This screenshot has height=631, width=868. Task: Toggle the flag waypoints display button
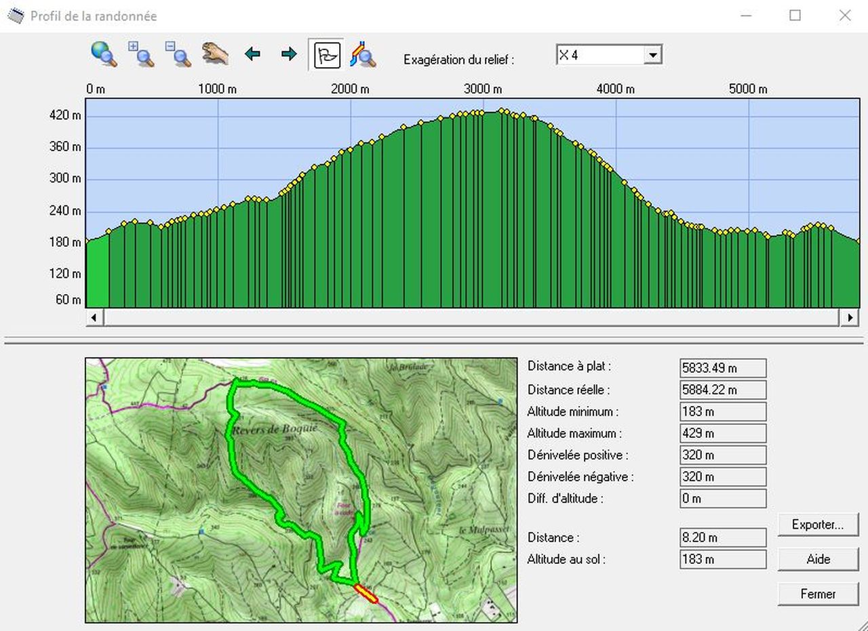[326, 55]
